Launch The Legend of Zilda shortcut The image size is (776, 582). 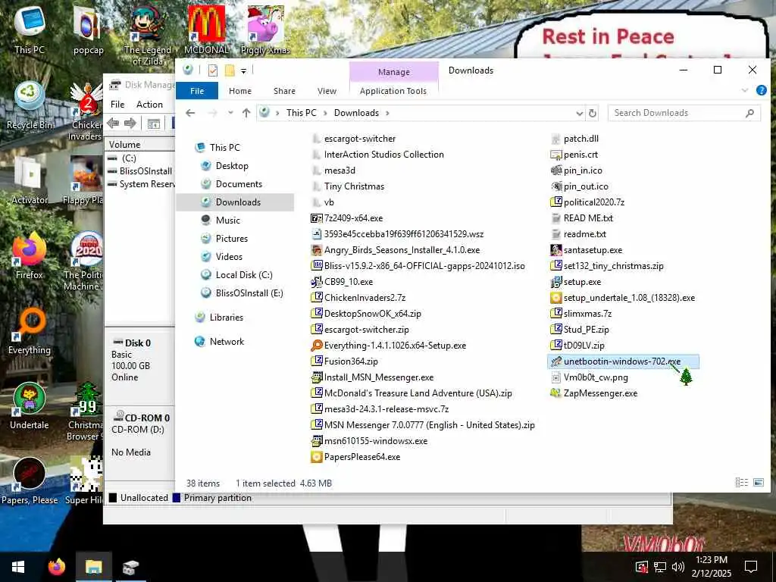[148, 35]
